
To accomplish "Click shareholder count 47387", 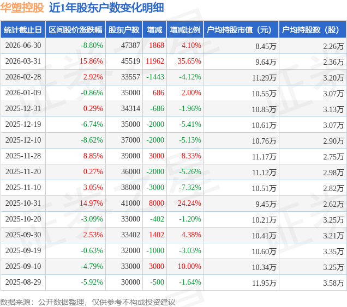I will coord(130,46).
